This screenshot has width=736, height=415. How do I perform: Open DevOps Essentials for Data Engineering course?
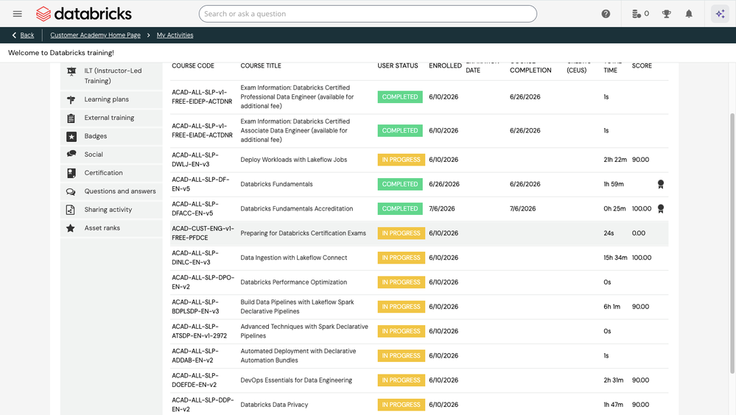[x=296, y=380]
